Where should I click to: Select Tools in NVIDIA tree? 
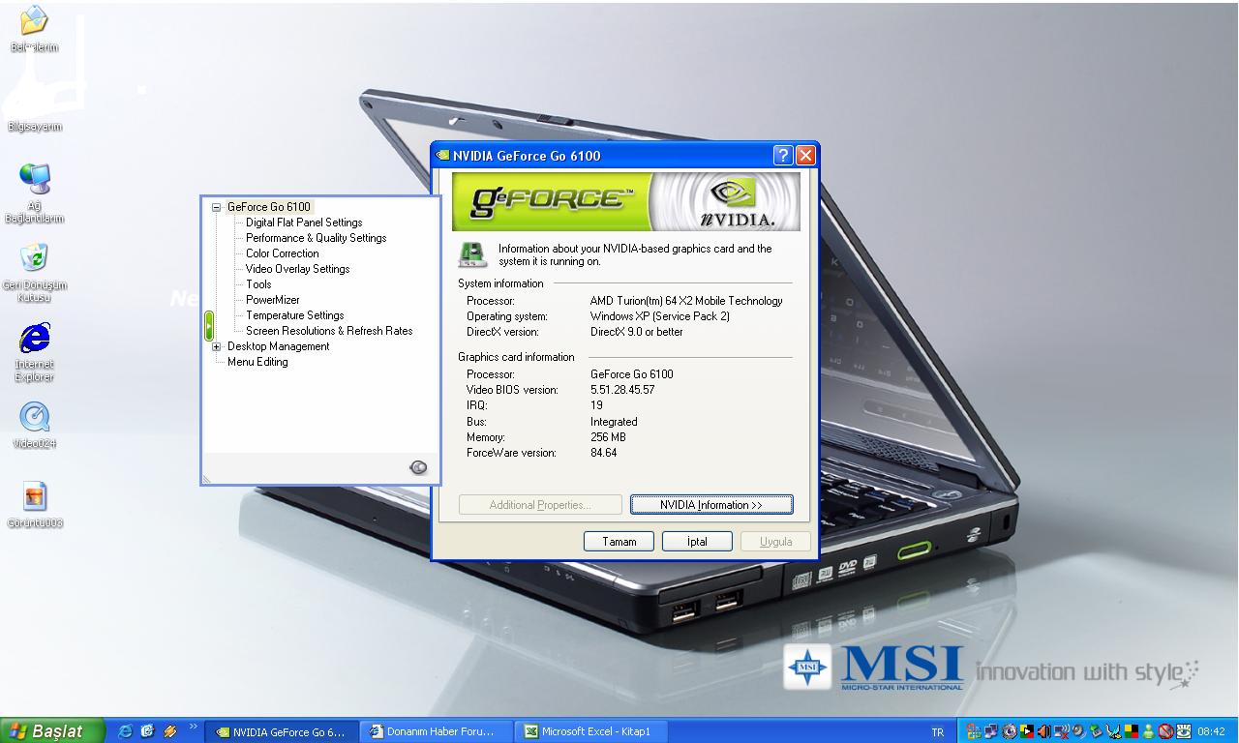(258, 284)
